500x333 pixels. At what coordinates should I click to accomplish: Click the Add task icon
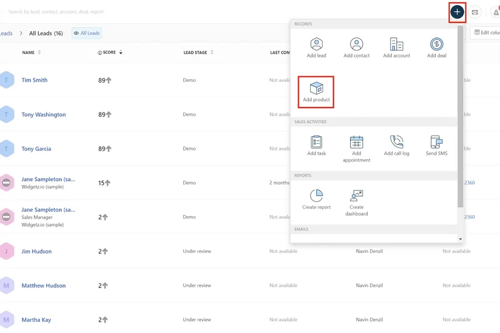point(316,142)
